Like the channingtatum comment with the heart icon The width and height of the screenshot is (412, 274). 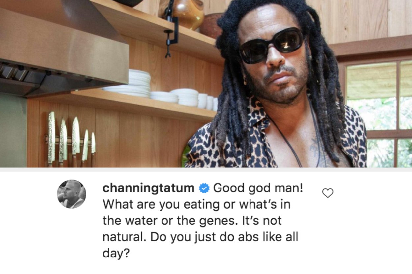[328, 193]
